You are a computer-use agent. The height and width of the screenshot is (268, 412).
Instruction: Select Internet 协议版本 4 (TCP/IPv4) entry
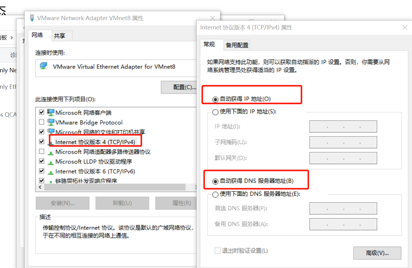click(95, 142)
